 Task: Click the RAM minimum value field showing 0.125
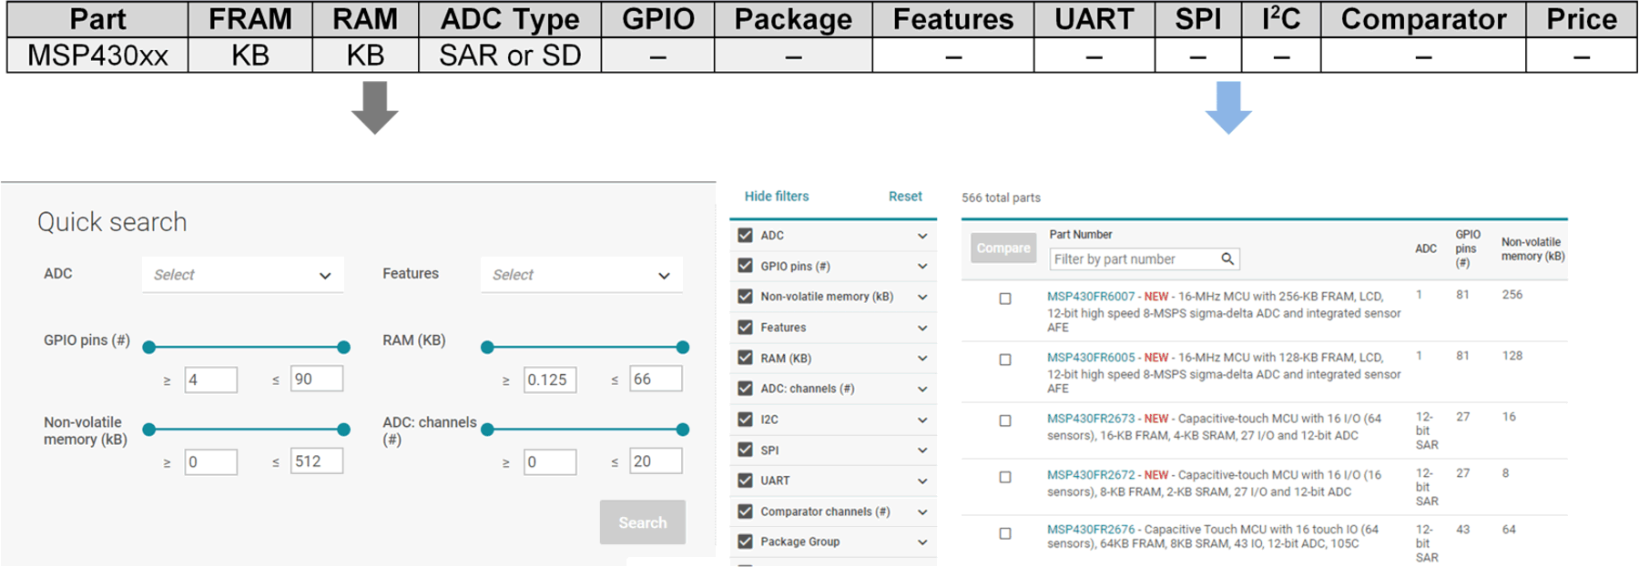(550, 380)
